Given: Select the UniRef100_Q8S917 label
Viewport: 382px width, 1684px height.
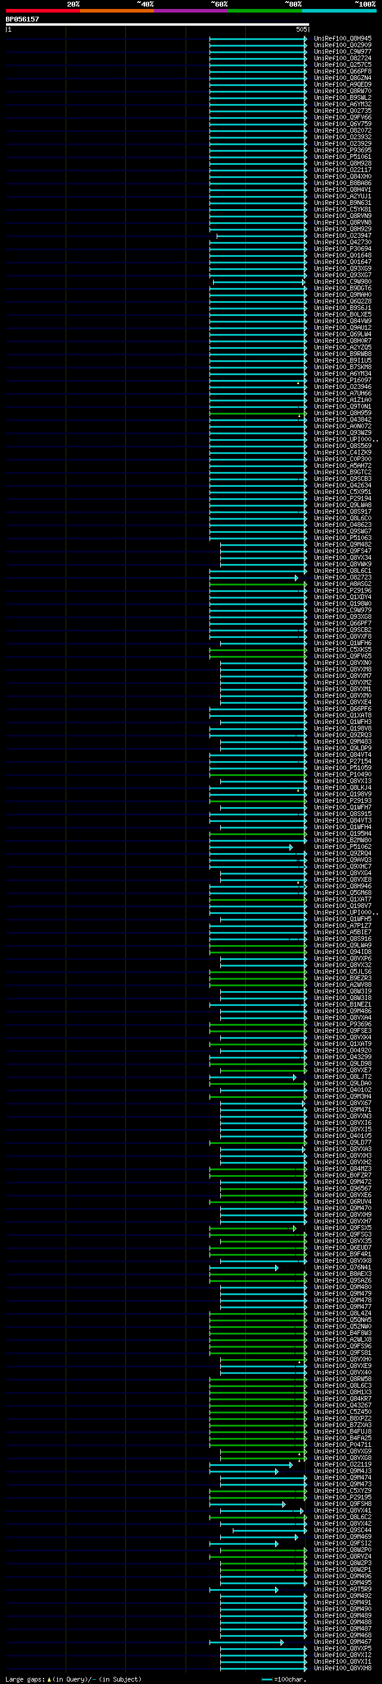Looking at the screenshot, I should point(343,511).
